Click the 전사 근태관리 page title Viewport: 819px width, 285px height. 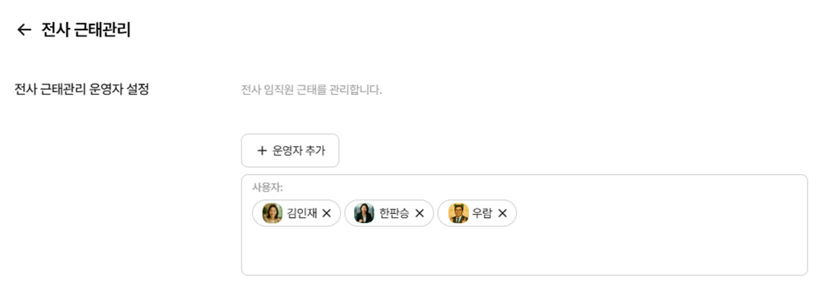point(86,30)
